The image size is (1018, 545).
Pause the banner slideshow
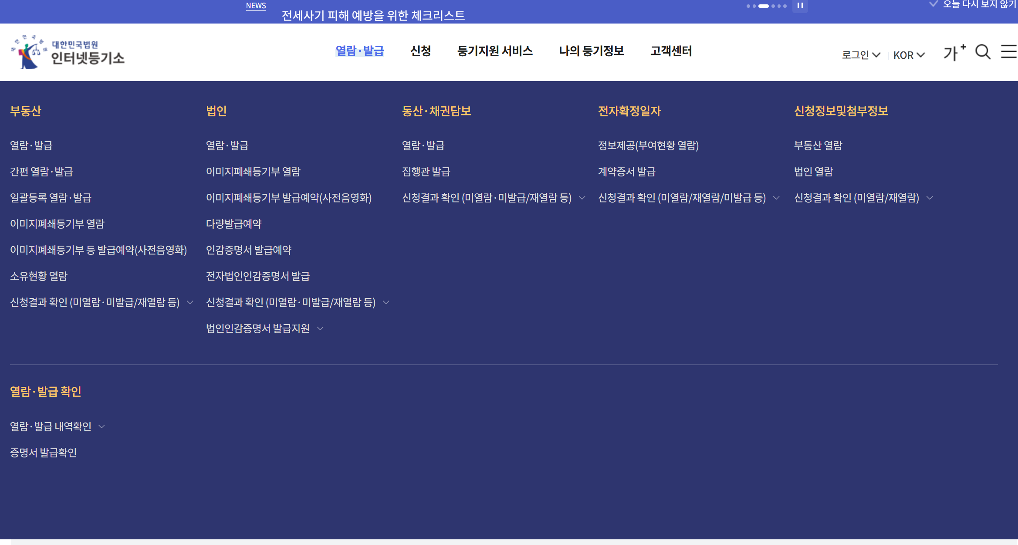[800, 6]
